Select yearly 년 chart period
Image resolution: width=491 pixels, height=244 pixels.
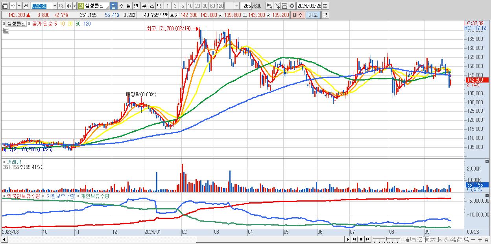[x=136, y=6]
